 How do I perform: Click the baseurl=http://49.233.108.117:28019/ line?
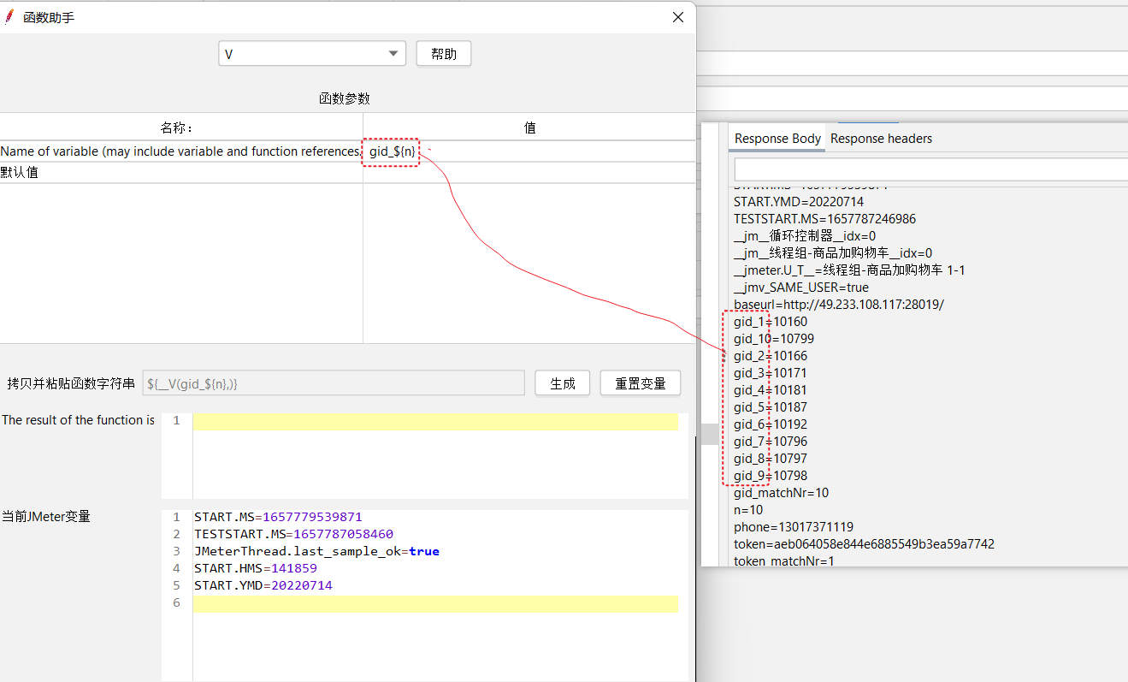coord(839,305)
